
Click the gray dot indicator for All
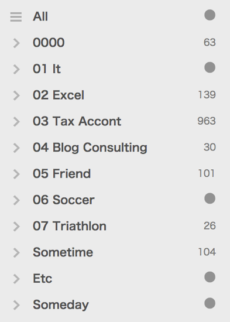[x=210, y=15]
